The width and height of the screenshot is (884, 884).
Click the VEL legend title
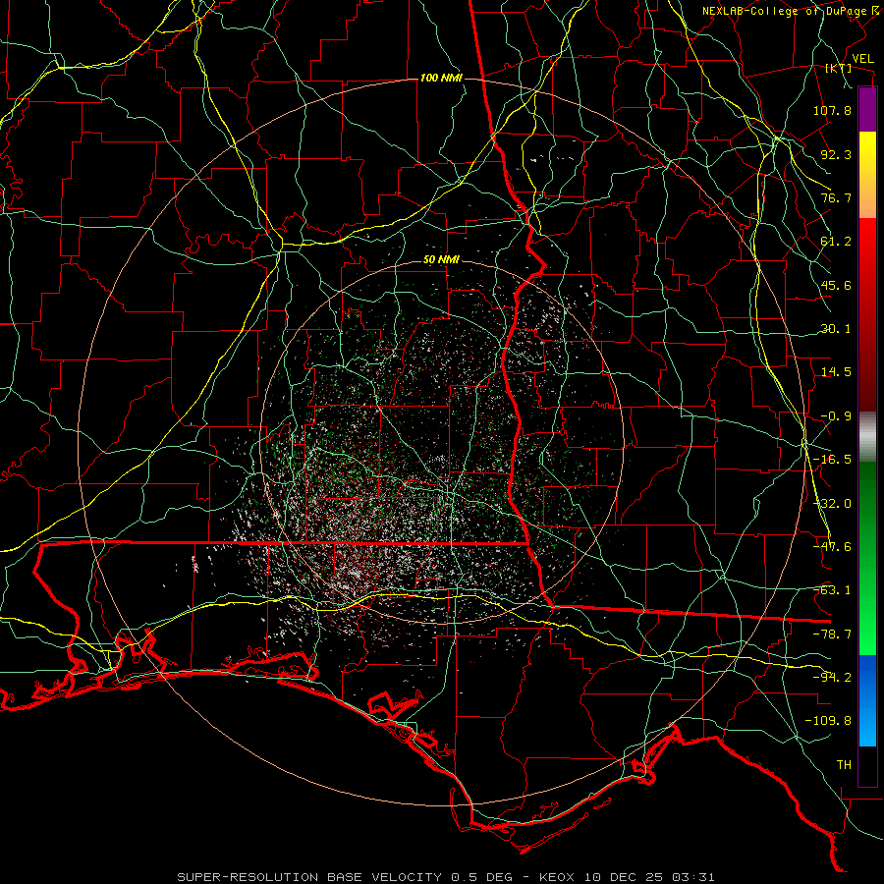(x=862, y=59)
